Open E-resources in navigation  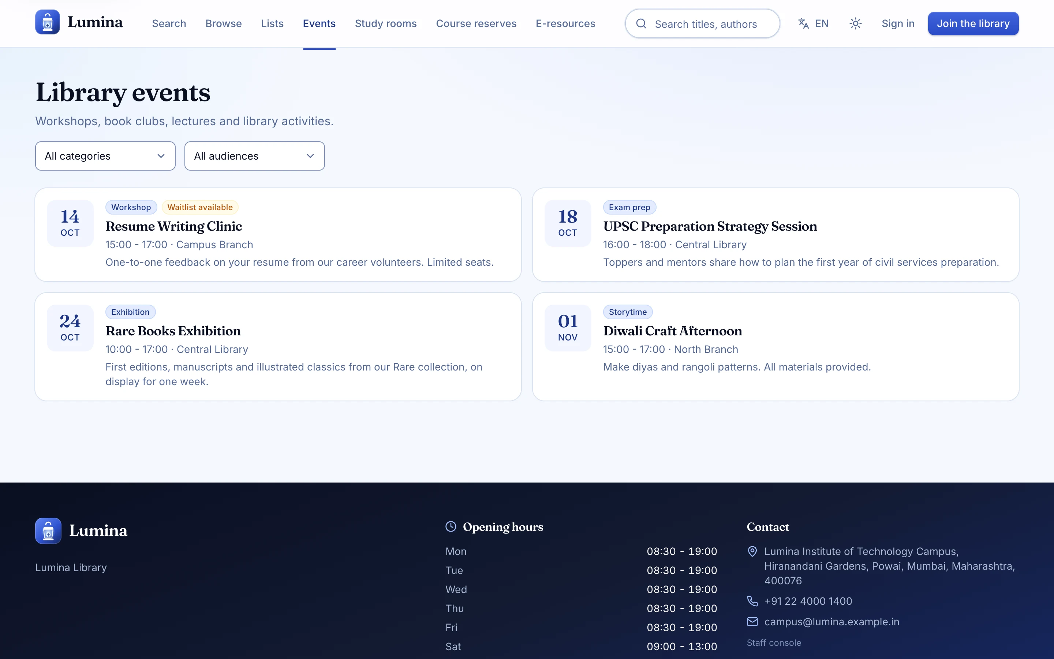tap(565, 23)
